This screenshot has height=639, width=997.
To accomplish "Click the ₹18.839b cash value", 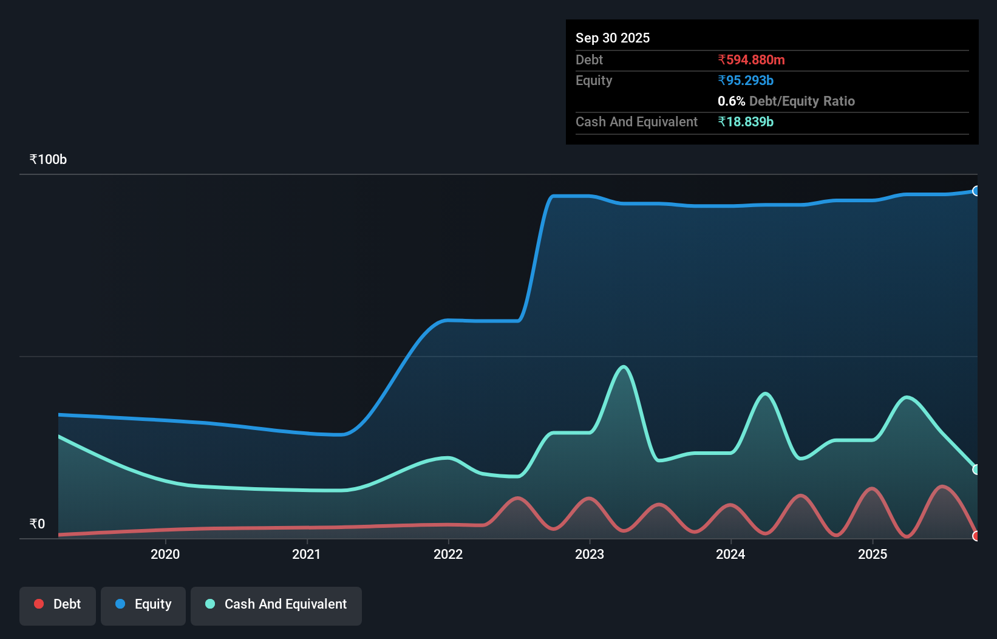I will pos(746,121).
